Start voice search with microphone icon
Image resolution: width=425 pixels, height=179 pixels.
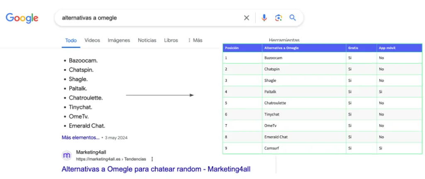[x=264, y=18]
